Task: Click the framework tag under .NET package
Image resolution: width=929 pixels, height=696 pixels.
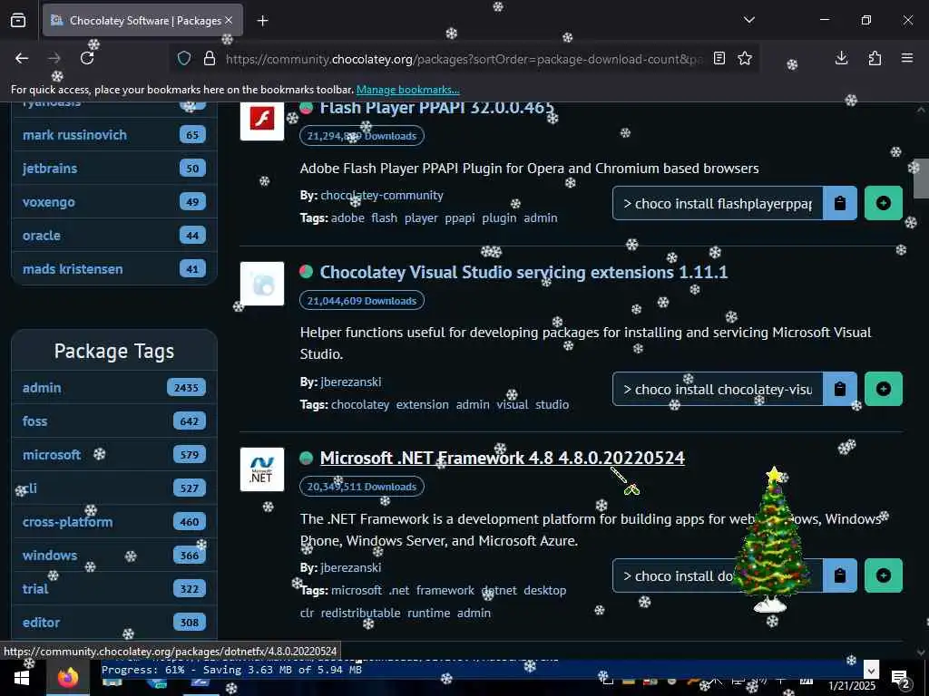Action: click(445, 591)
